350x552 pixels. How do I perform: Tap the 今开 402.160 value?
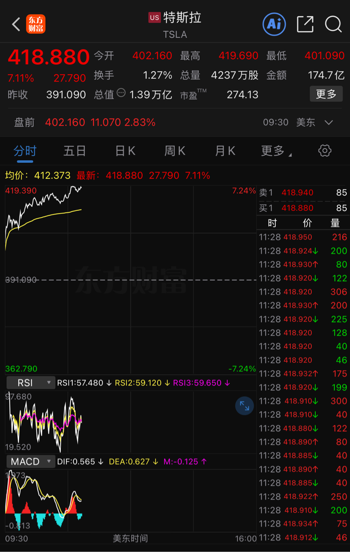coord(152,56)
